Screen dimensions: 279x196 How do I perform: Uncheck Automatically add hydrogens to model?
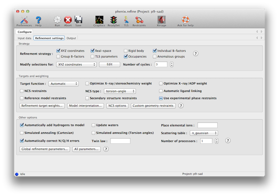pos(22,125)
